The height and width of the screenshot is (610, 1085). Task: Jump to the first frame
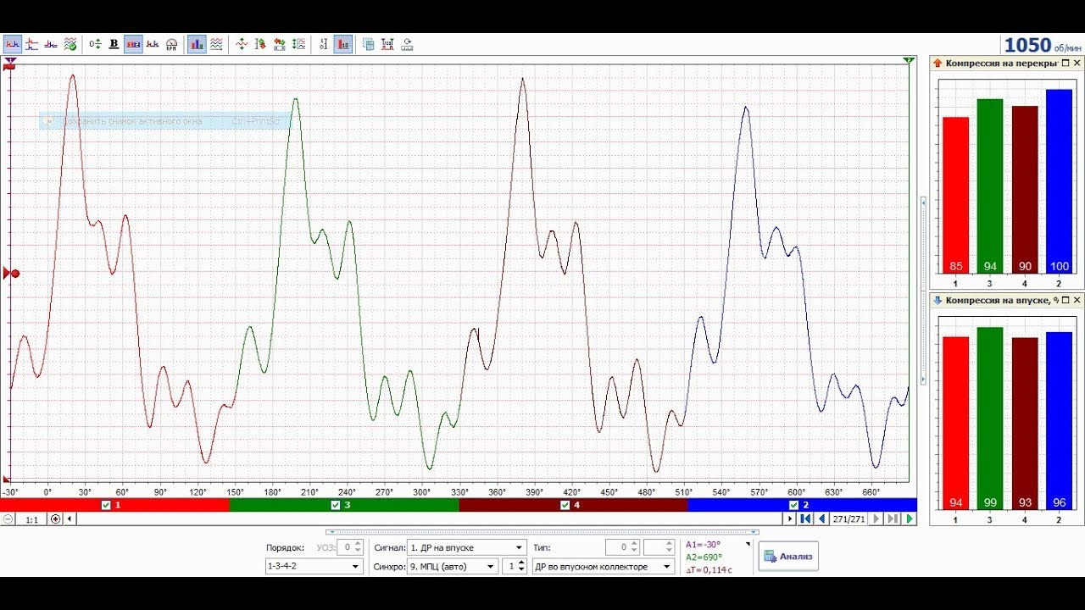tap(805, 519)
